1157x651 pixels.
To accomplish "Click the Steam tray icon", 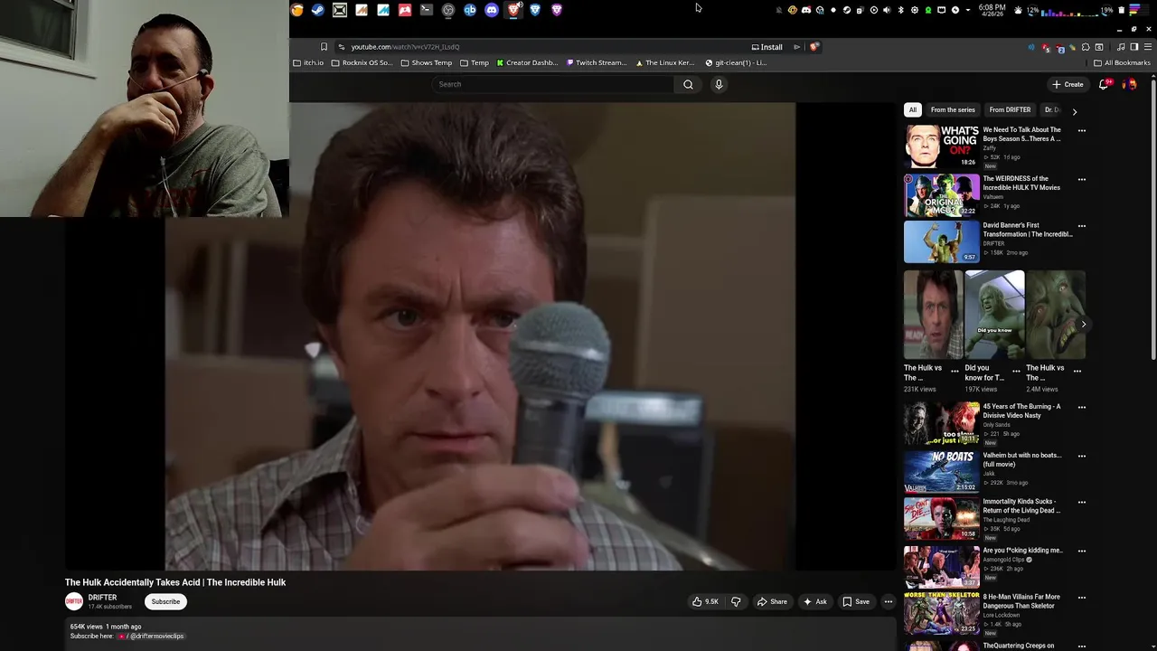I will (847, 10).
